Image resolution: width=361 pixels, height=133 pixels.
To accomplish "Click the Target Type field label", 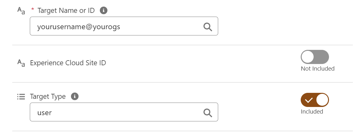I will pyautogui.click(x=48, y=96).
